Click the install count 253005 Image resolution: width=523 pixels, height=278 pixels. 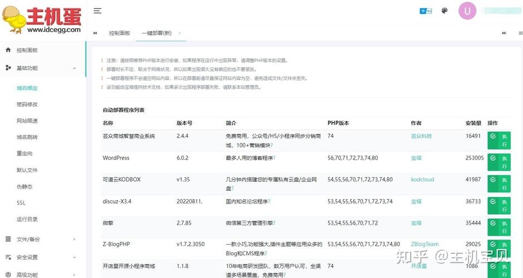tap(475, 158)
